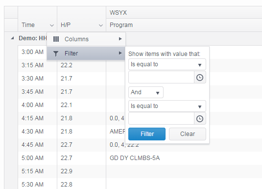Screen dimensions: 262x189
Task: Focus the first filter value input field
Action: point(161,78)
